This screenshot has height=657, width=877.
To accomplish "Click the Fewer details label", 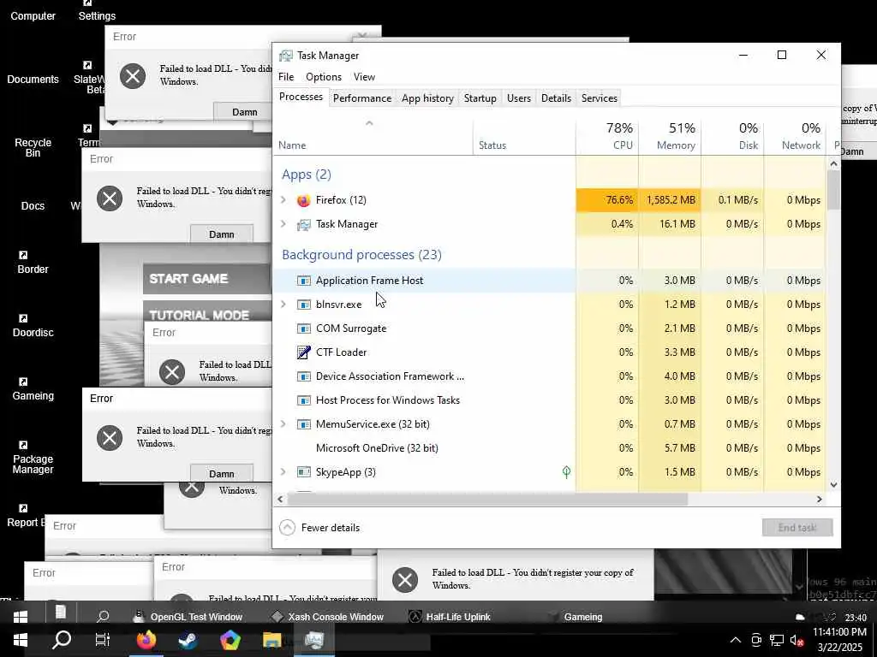I will pyautogui.click(x=330, y=527).
